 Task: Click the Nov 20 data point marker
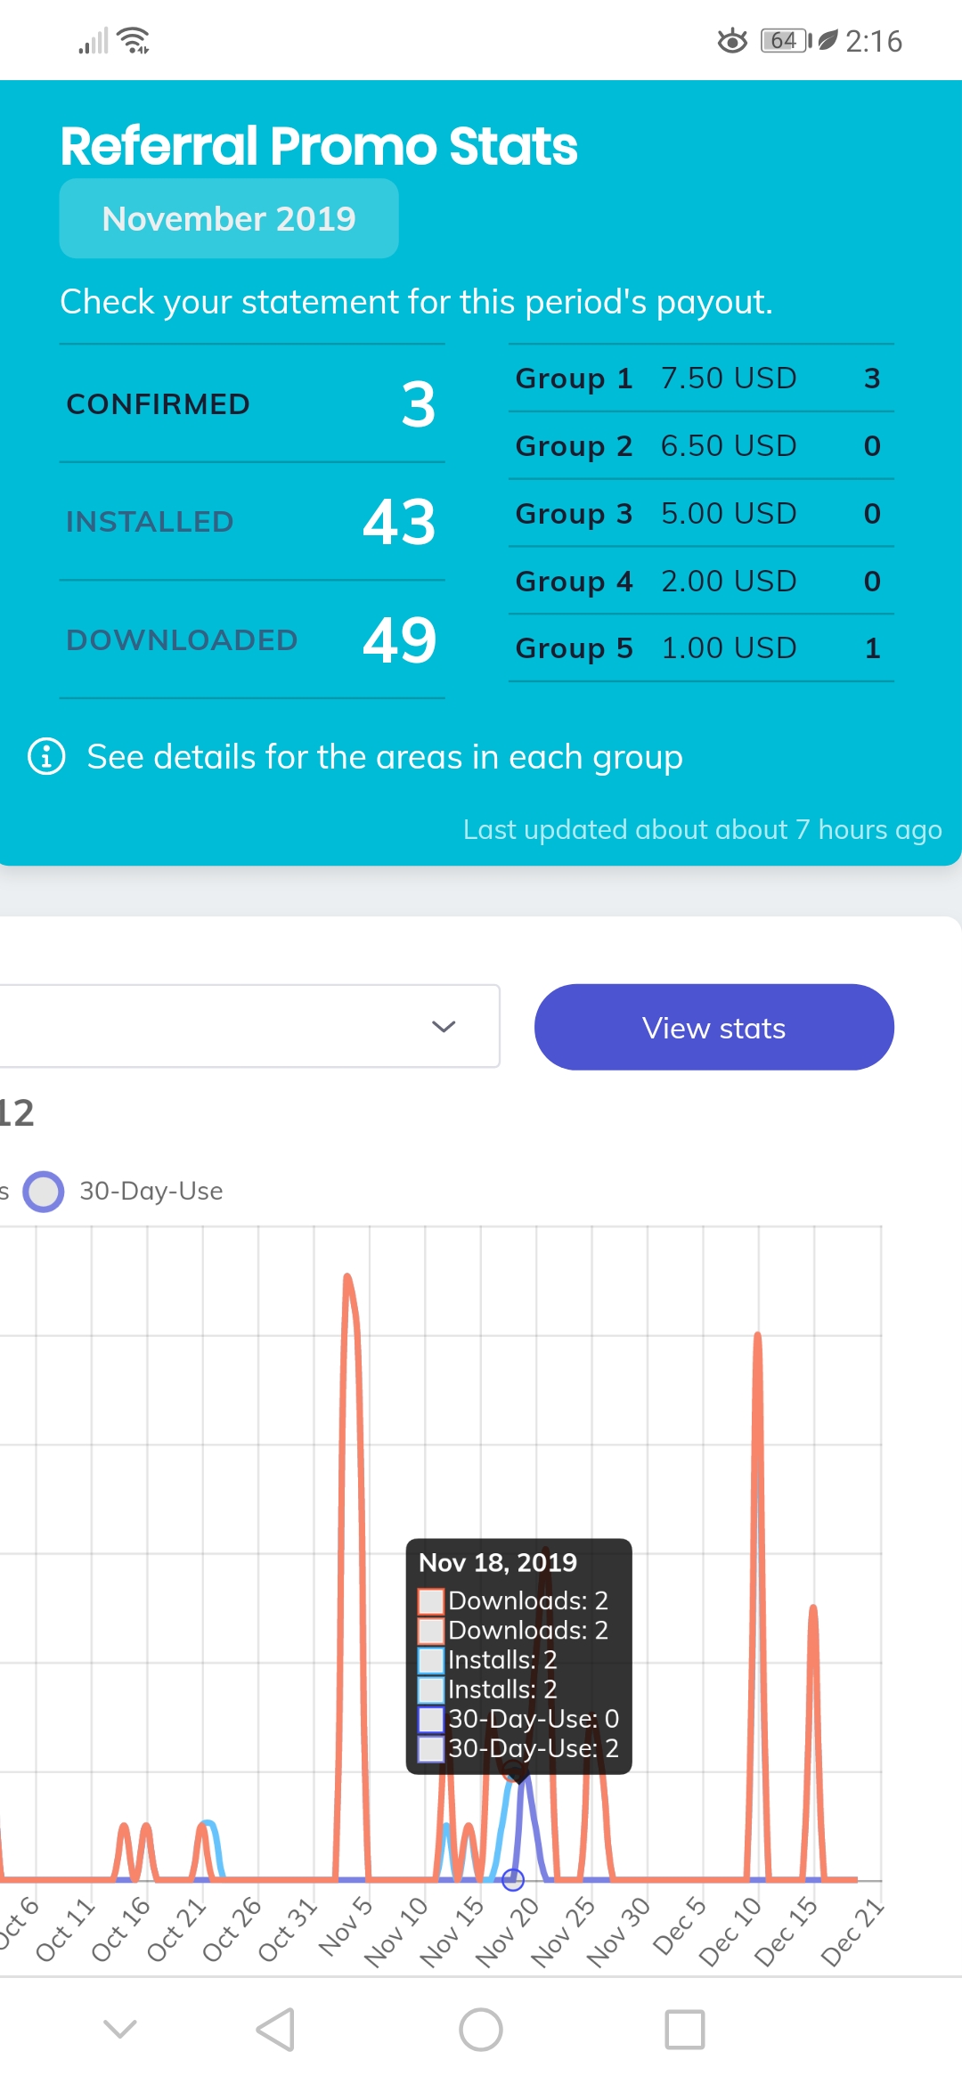pos(513,1879)
